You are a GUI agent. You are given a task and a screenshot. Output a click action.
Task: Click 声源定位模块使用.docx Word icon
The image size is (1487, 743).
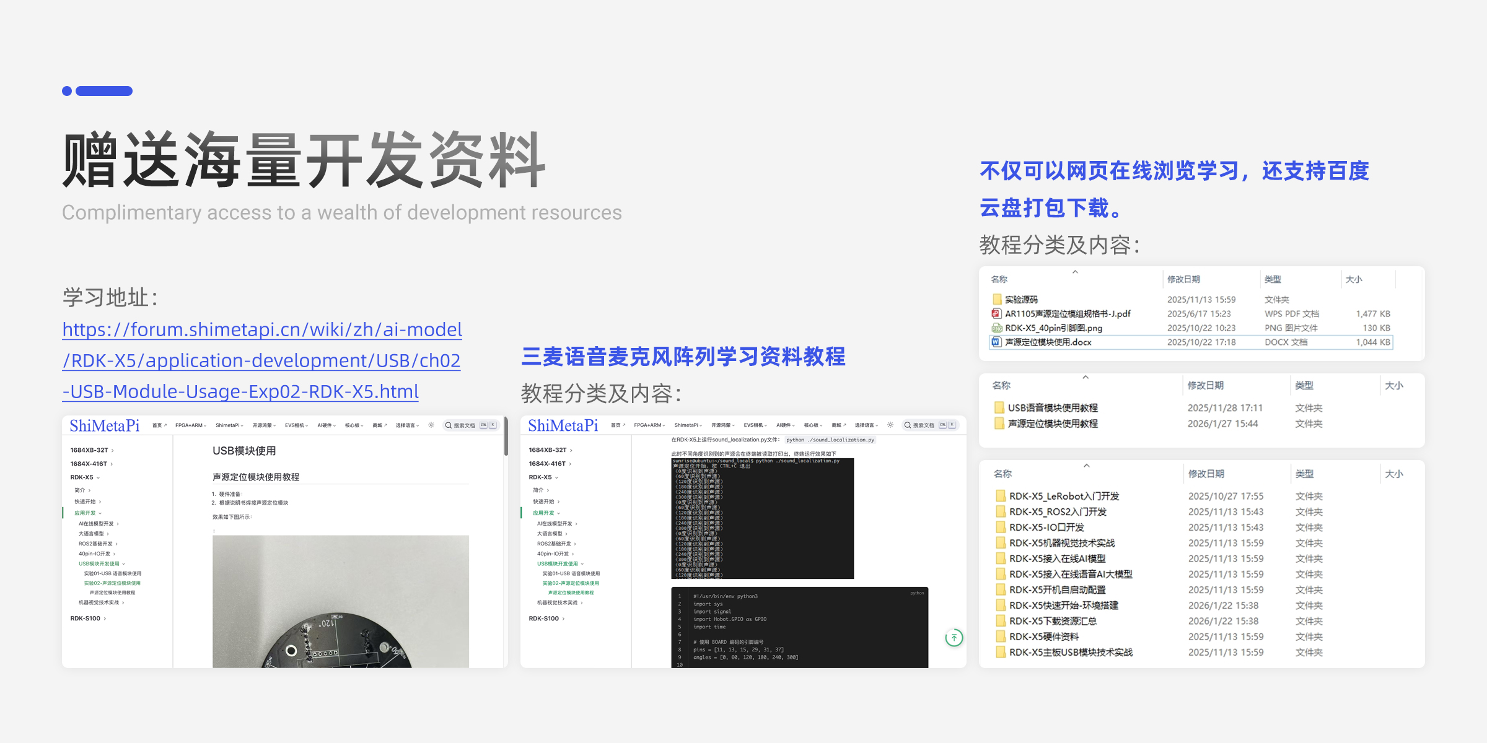(996, 342)
